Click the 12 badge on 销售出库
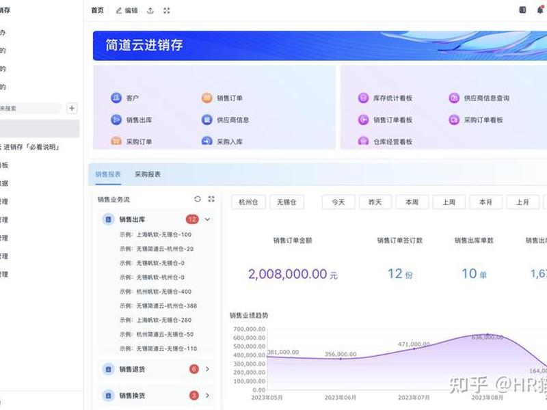 pyautogui.click(x=192, y=219)
